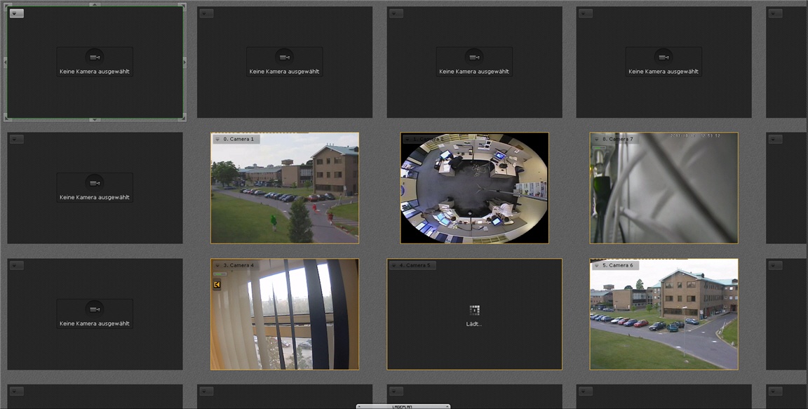Click the top-edge arrow handle of selected tile
808x409 pixels.
coord(95,4)
